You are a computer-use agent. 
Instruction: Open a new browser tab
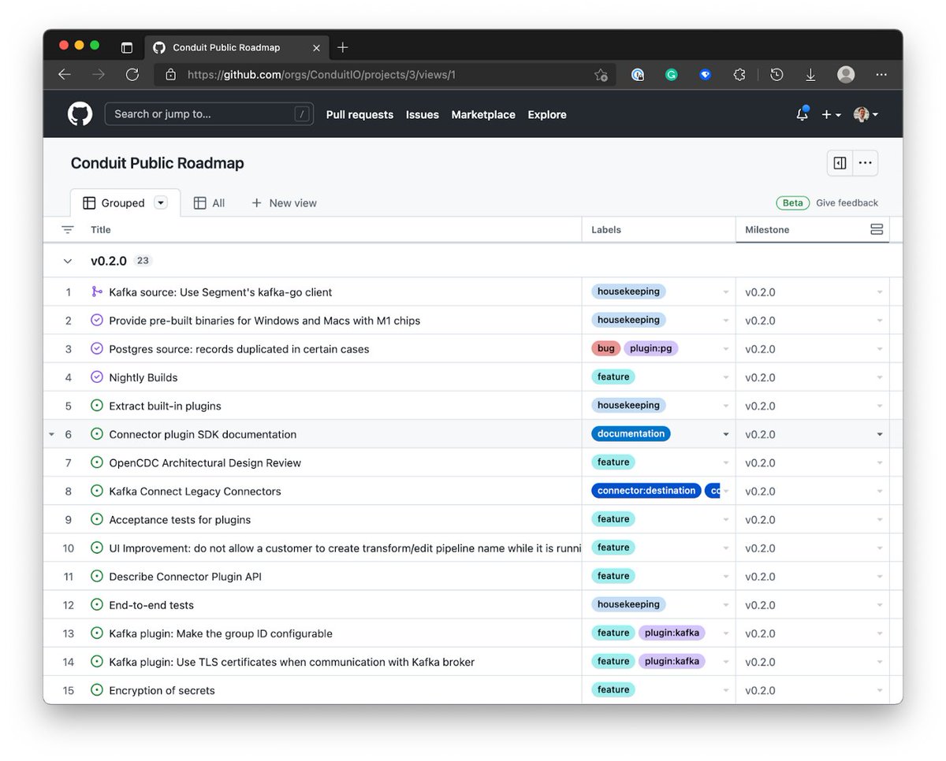click(x=342, y=47)
